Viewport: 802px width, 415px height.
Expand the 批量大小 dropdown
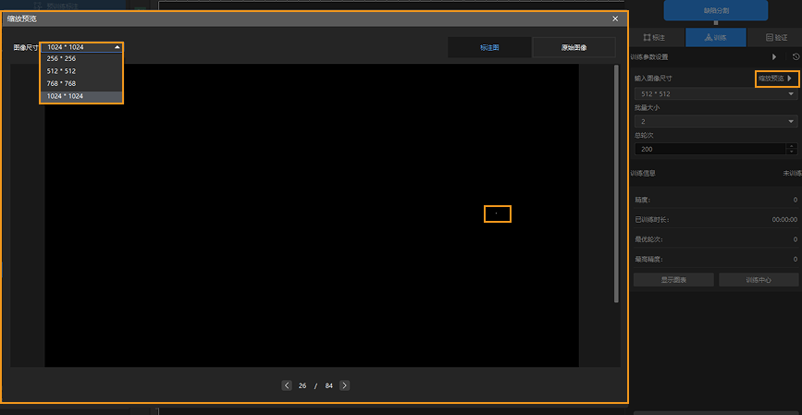tap(716, 121)
